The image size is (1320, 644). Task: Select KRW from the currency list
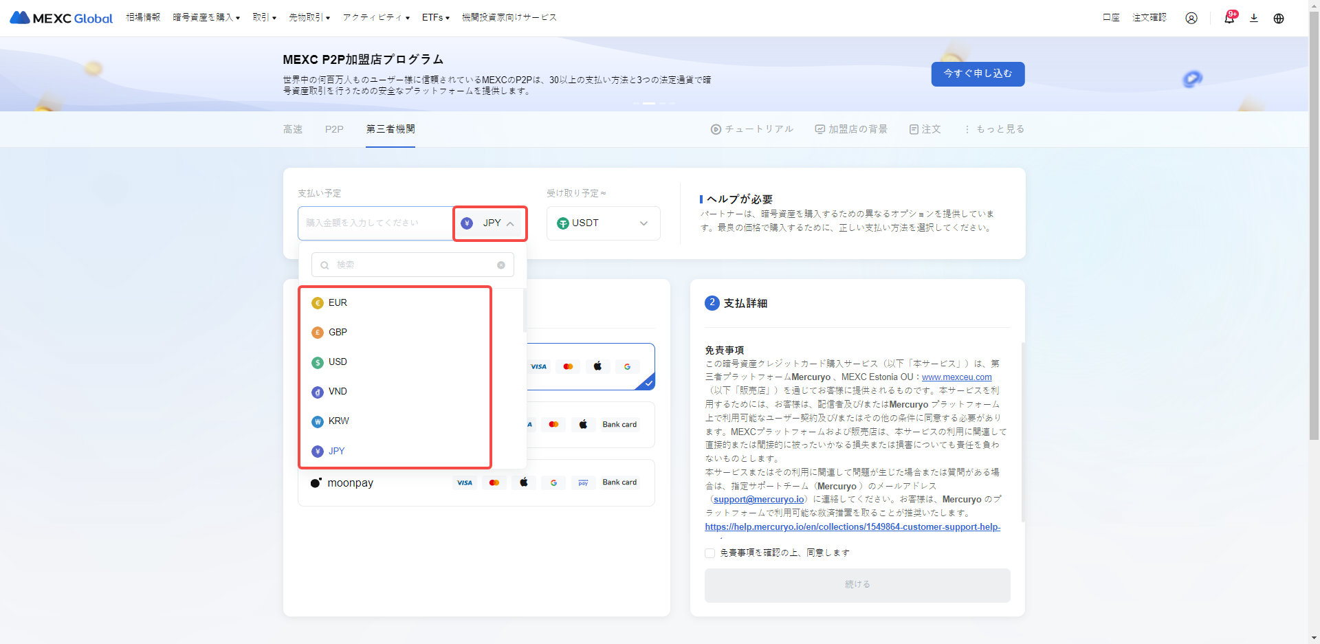pos(338,421)
